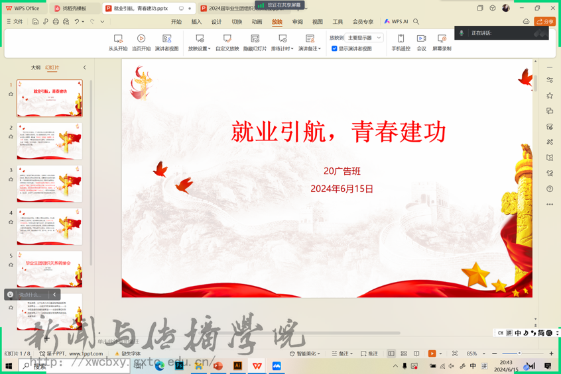Open the 会议 meeting tool
The image size is (561, 374).
pos(421,42)
